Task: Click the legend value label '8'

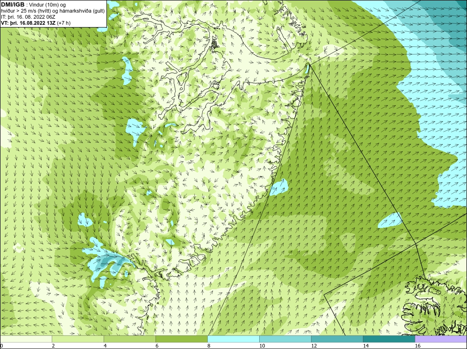Action: [x=209, y=346]
